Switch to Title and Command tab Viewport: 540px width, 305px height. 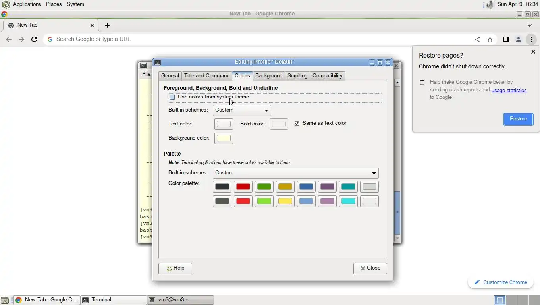(207, 76)
